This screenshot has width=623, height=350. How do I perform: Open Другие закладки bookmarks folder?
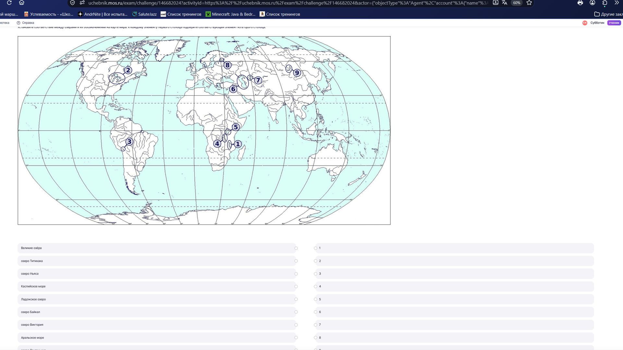pyautogui.click(x=608, y=14)
